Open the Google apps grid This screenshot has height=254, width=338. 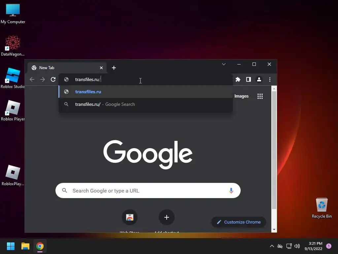(260, 96)
